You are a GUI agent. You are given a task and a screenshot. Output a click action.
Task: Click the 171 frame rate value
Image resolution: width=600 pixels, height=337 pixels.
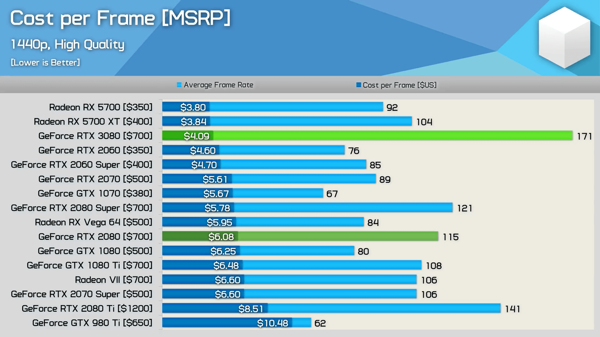point(584,136)
